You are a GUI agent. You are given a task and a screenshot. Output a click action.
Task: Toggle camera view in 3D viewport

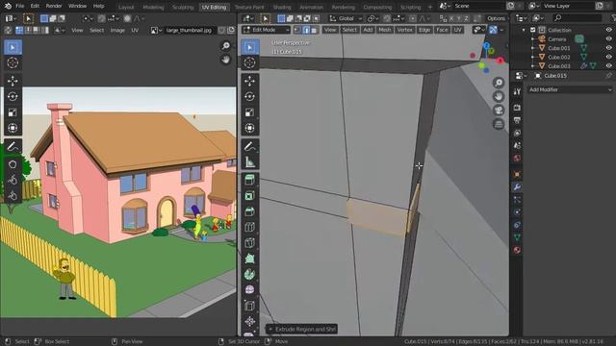(499, 111)
